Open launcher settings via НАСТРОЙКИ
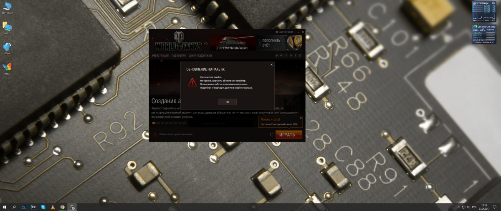 coord(284,32)
